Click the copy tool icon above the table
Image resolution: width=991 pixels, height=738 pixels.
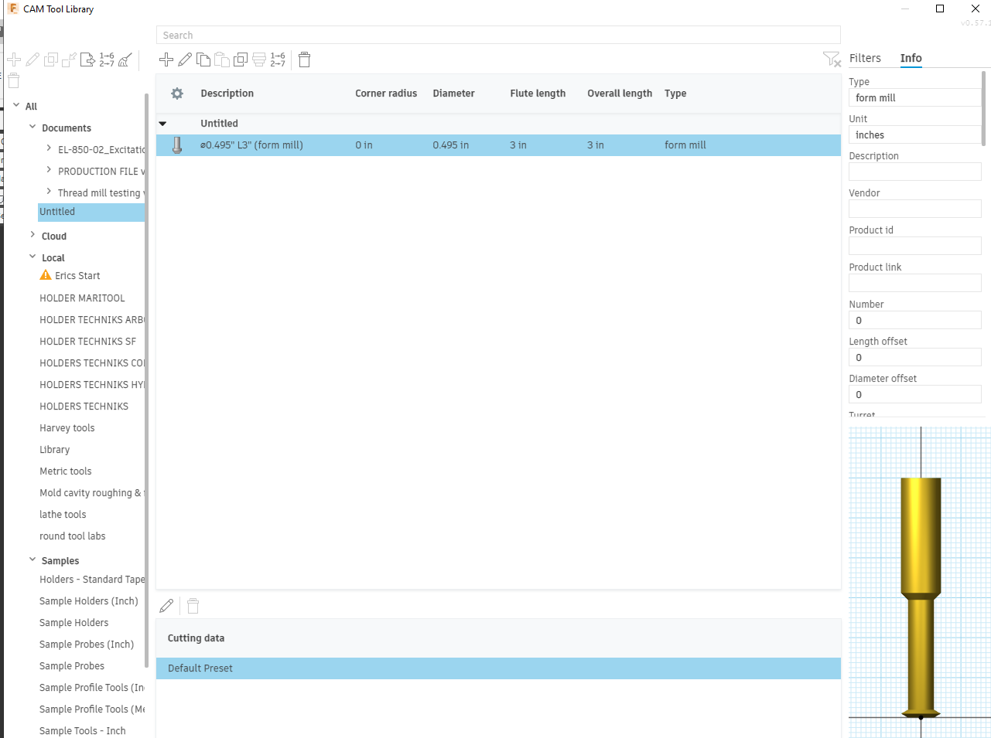[x=203, y=60]
